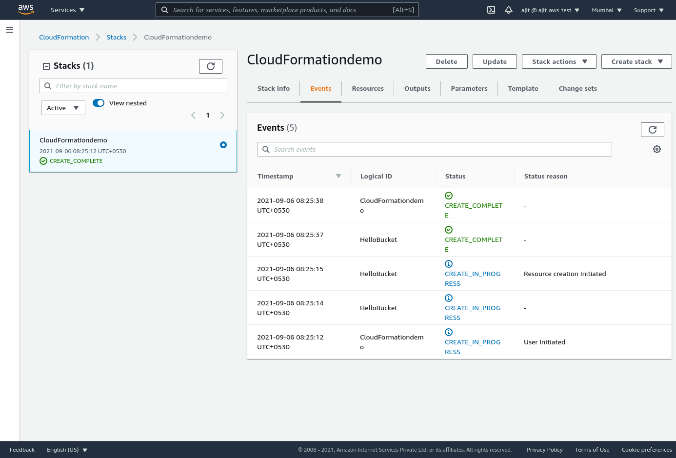Switch to the Template tab
The image size is (676, 458).
click(x=523, y=88)
